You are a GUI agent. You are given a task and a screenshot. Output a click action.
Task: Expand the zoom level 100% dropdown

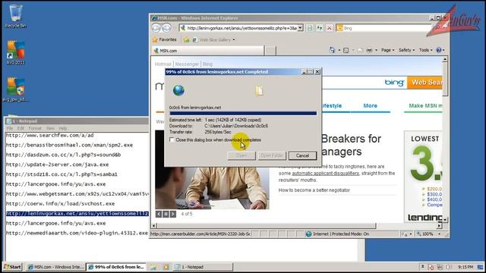439,234
